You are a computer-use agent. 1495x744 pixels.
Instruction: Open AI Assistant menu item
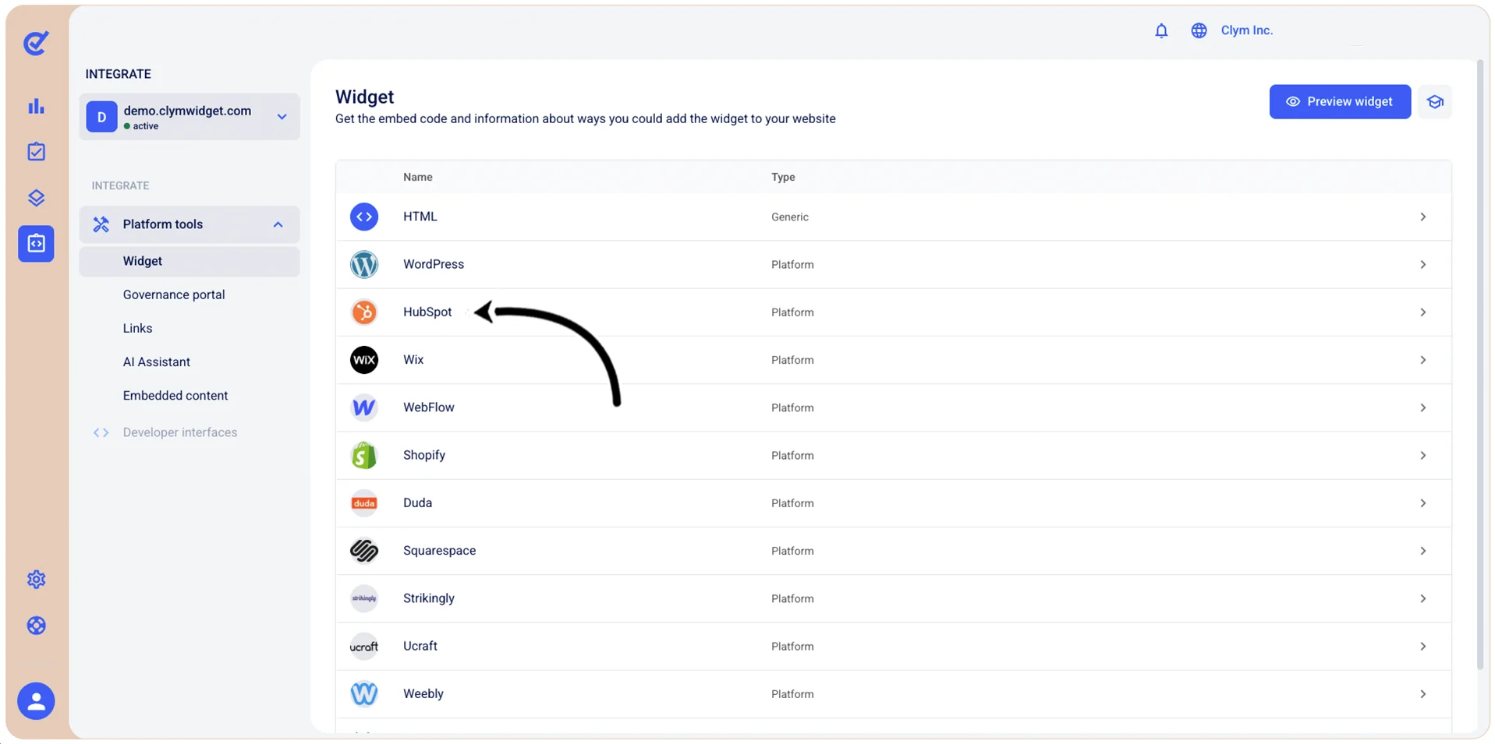pyautogui.click(x=156, y=361)
